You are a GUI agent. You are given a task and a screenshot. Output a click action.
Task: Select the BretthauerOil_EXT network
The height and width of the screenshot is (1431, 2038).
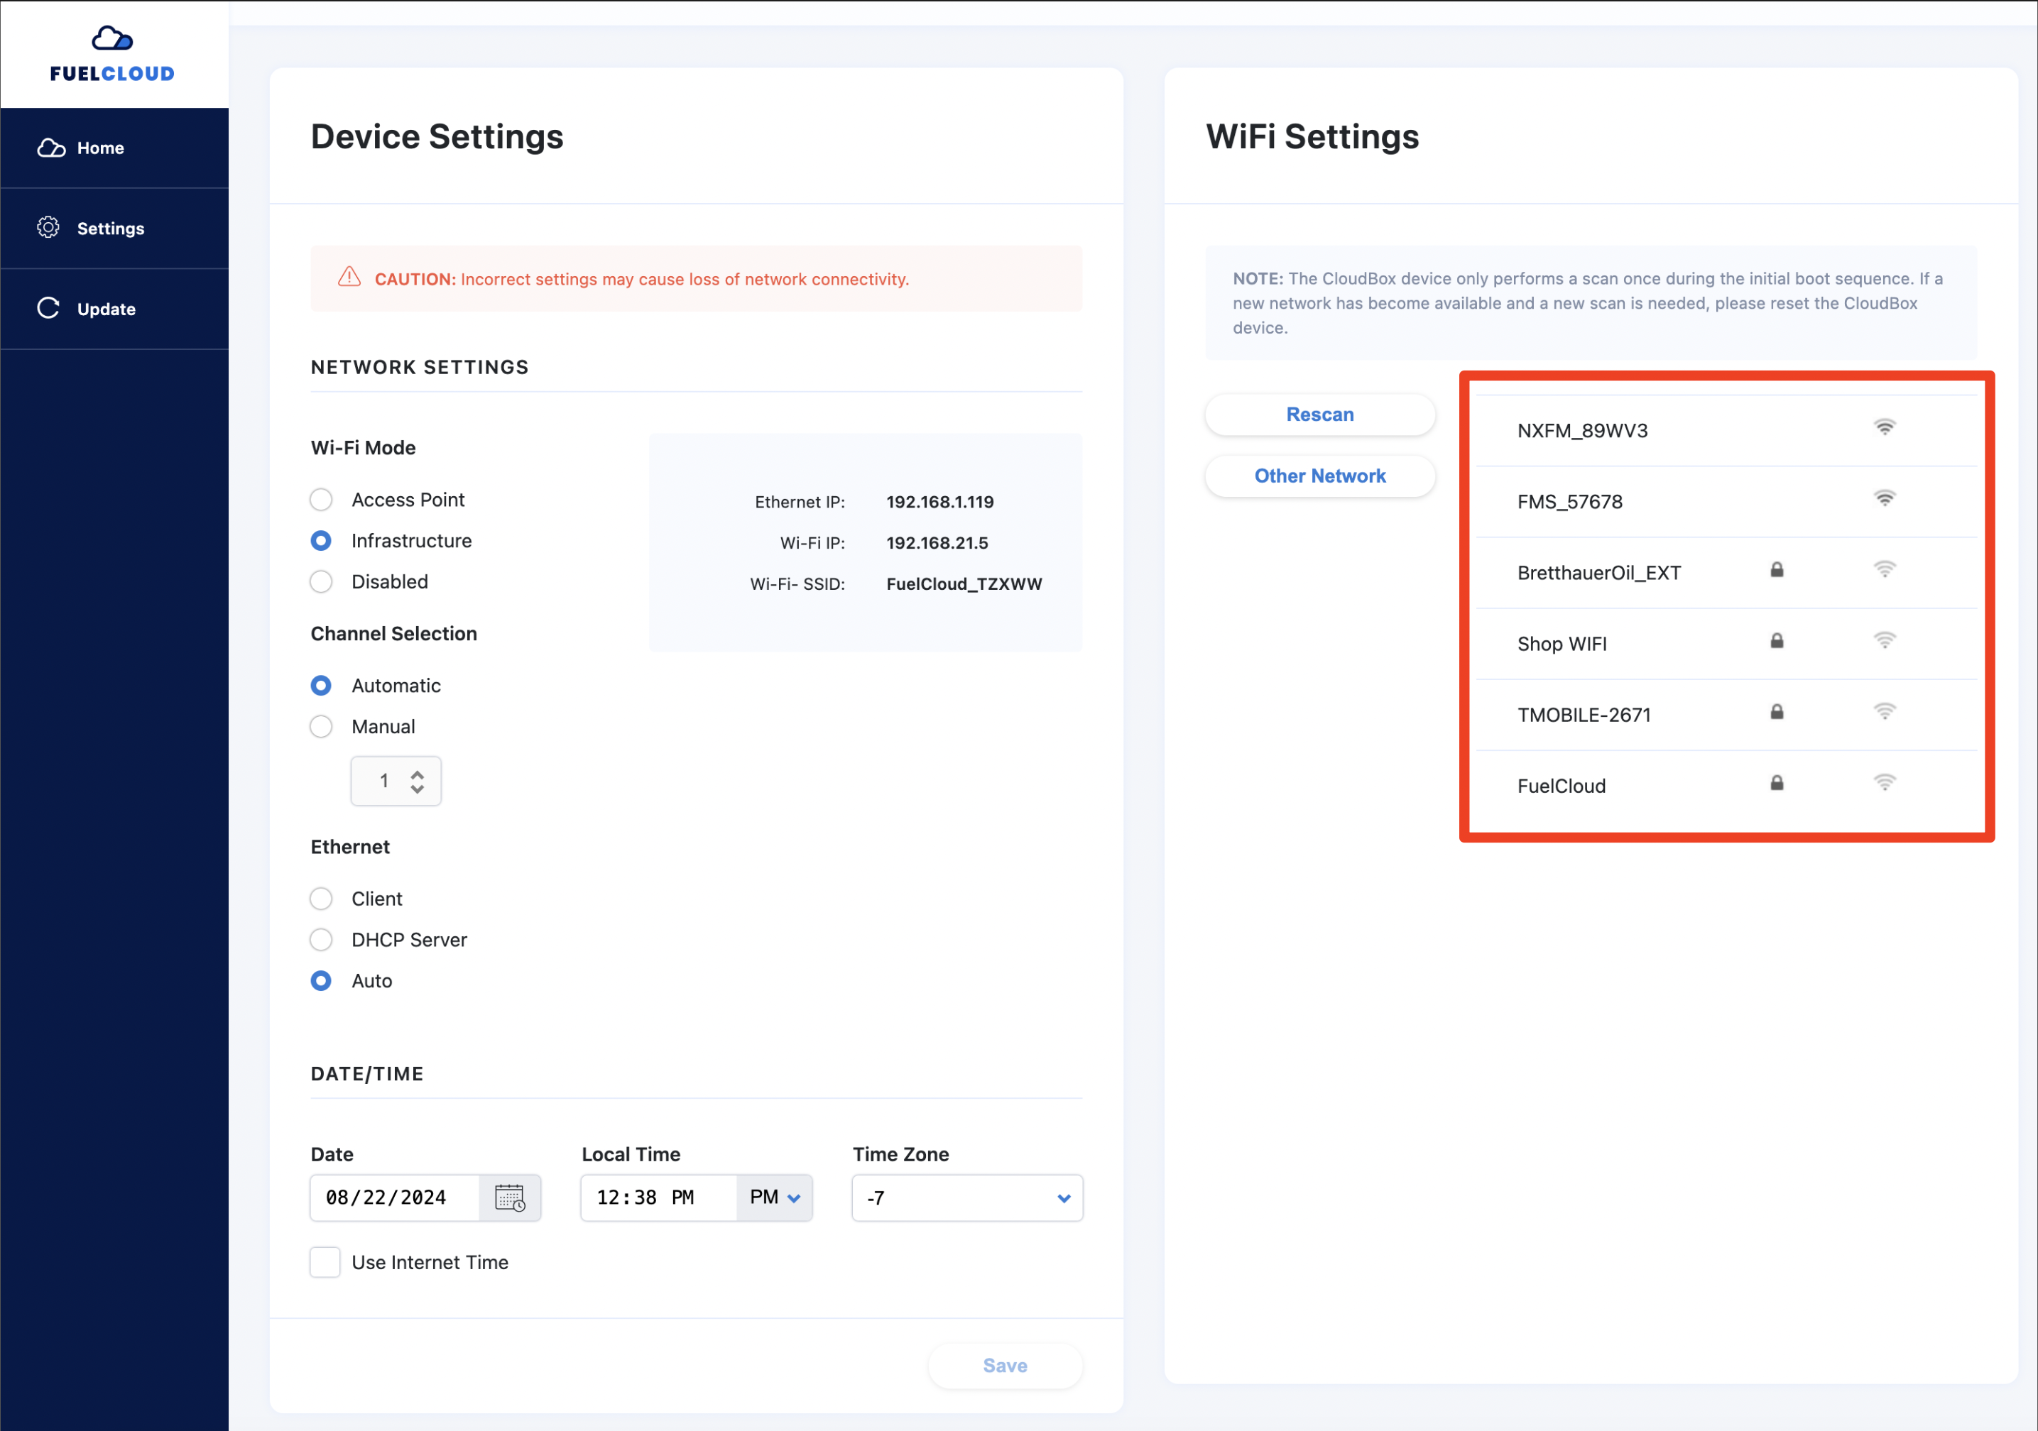point(1726,573)
